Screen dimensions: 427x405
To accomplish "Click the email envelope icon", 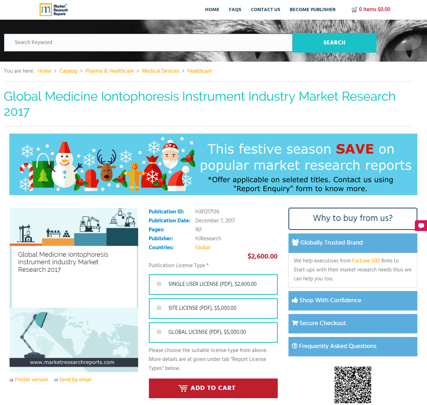I will pyautogui.click(x=56, y=380).
